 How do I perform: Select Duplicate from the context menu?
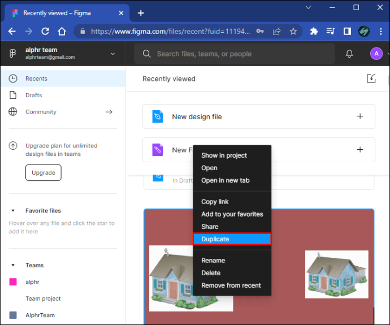pyautogui.click(x=232, y=239)
